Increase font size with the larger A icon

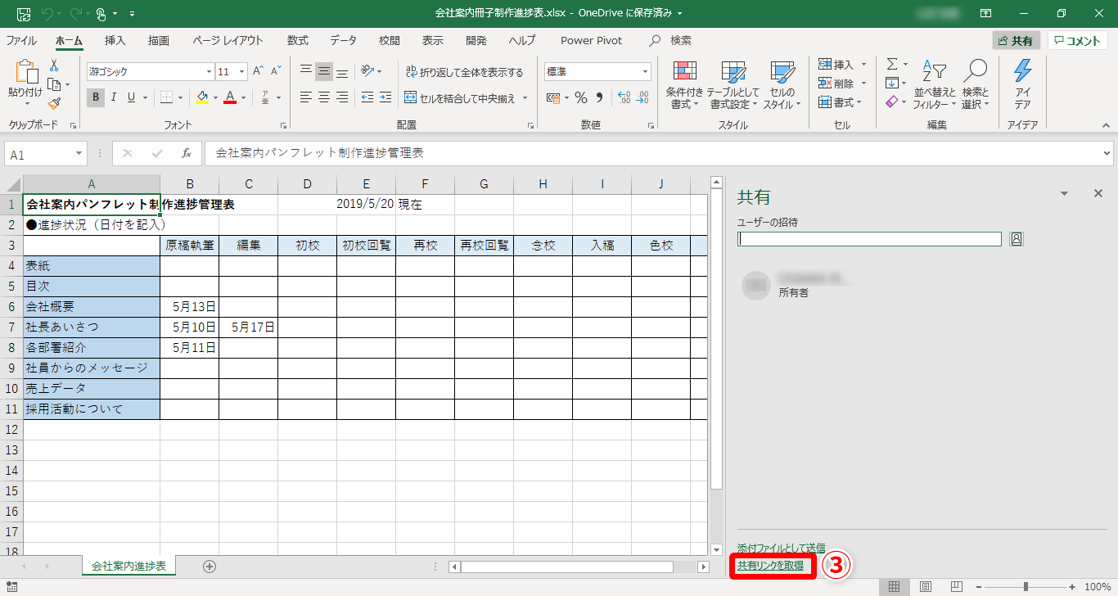tap(258, 71)
